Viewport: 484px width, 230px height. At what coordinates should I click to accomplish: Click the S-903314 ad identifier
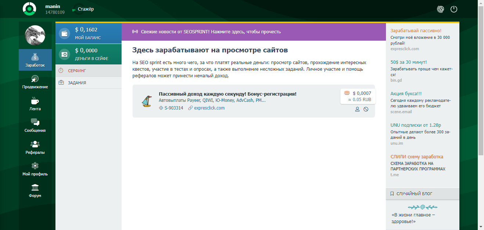174,108
